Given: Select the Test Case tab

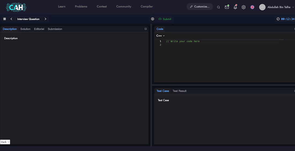Looking at the screenshot, I should pos(163,91).
